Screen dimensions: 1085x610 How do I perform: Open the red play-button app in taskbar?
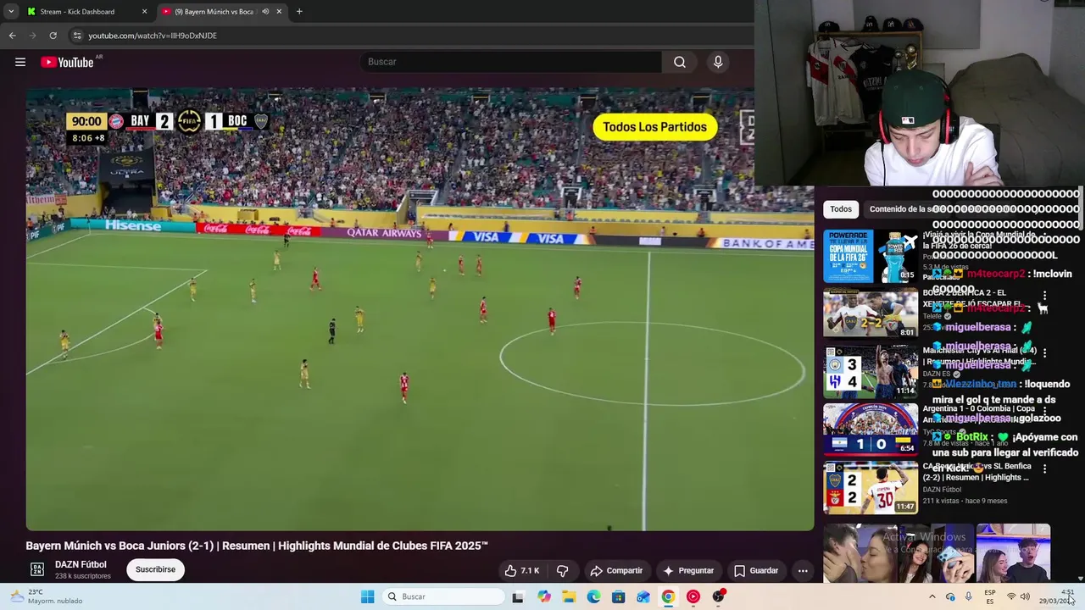pyautogui.click(x=693, y=596)
